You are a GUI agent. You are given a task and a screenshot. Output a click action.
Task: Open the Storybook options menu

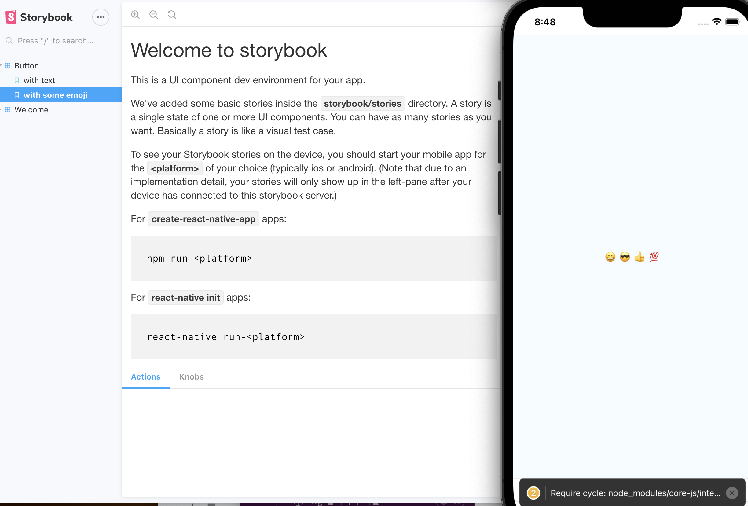click(x=101, y=17)
